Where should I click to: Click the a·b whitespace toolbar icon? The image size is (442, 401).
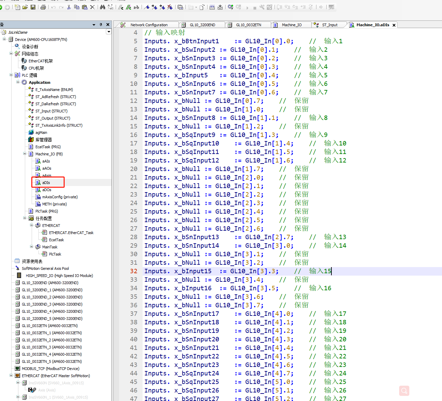click(136, 7)
